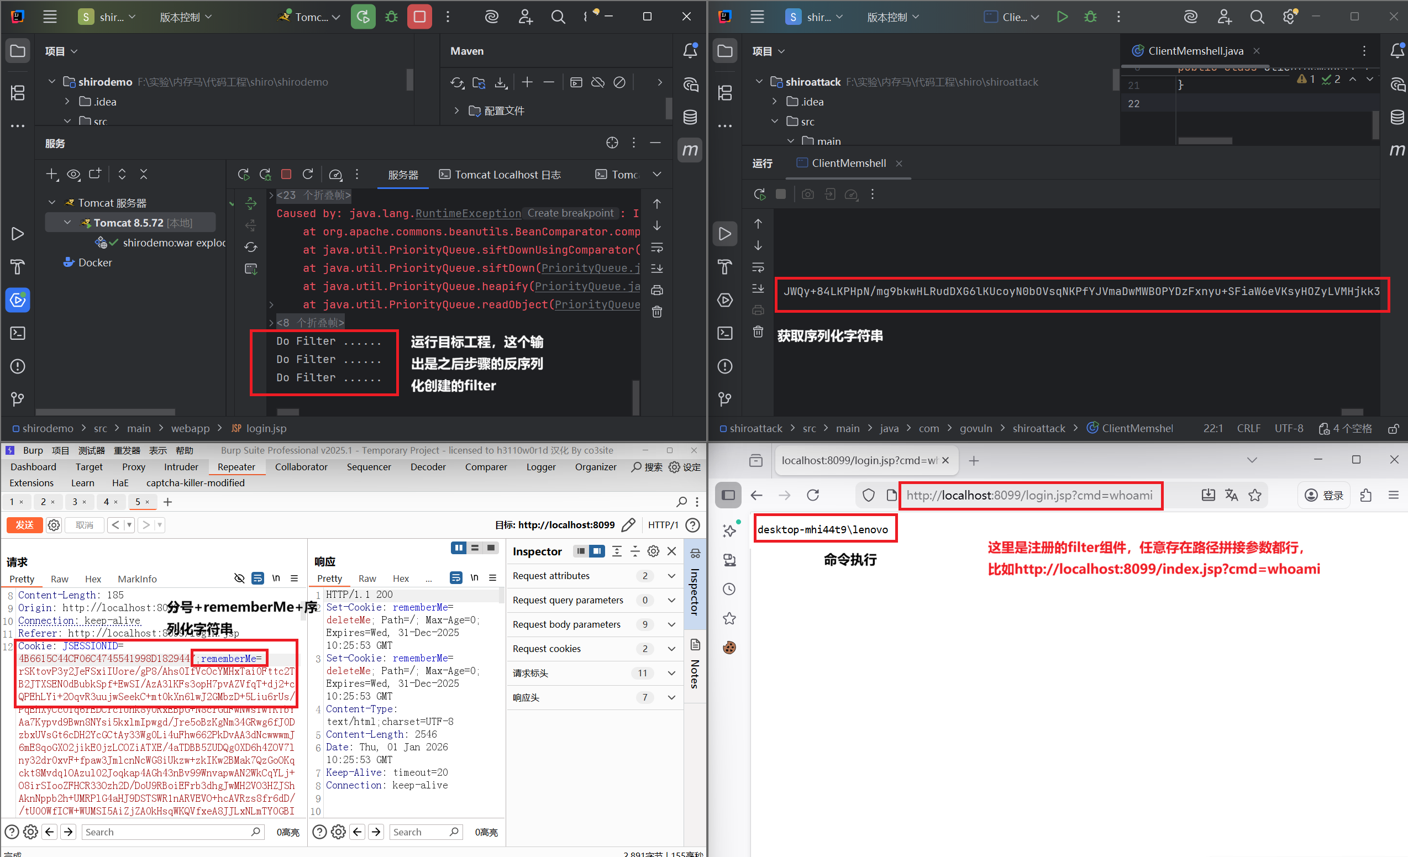1408x857 pixels.
Task: Stop the running Tomcat server (red square)
Action: point(419,17)
